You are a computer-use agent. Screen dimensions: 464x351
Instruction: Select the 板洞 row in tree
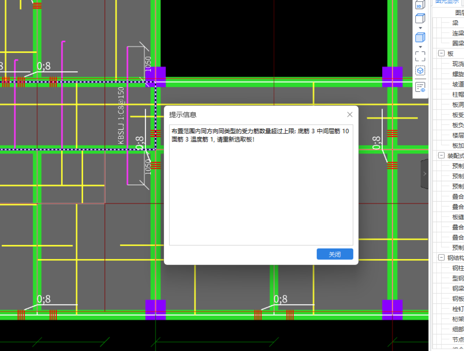pos(458,105)
